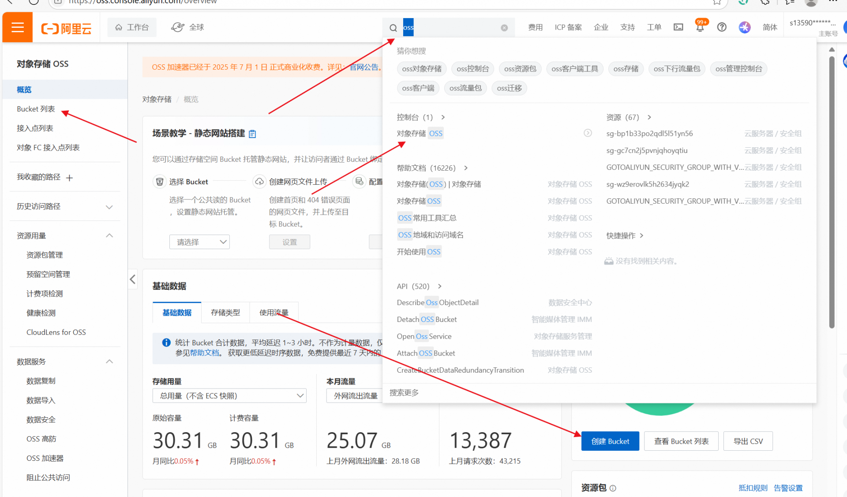Click the circled arrow beside 对象存储 OSS result

coord(588,133)
